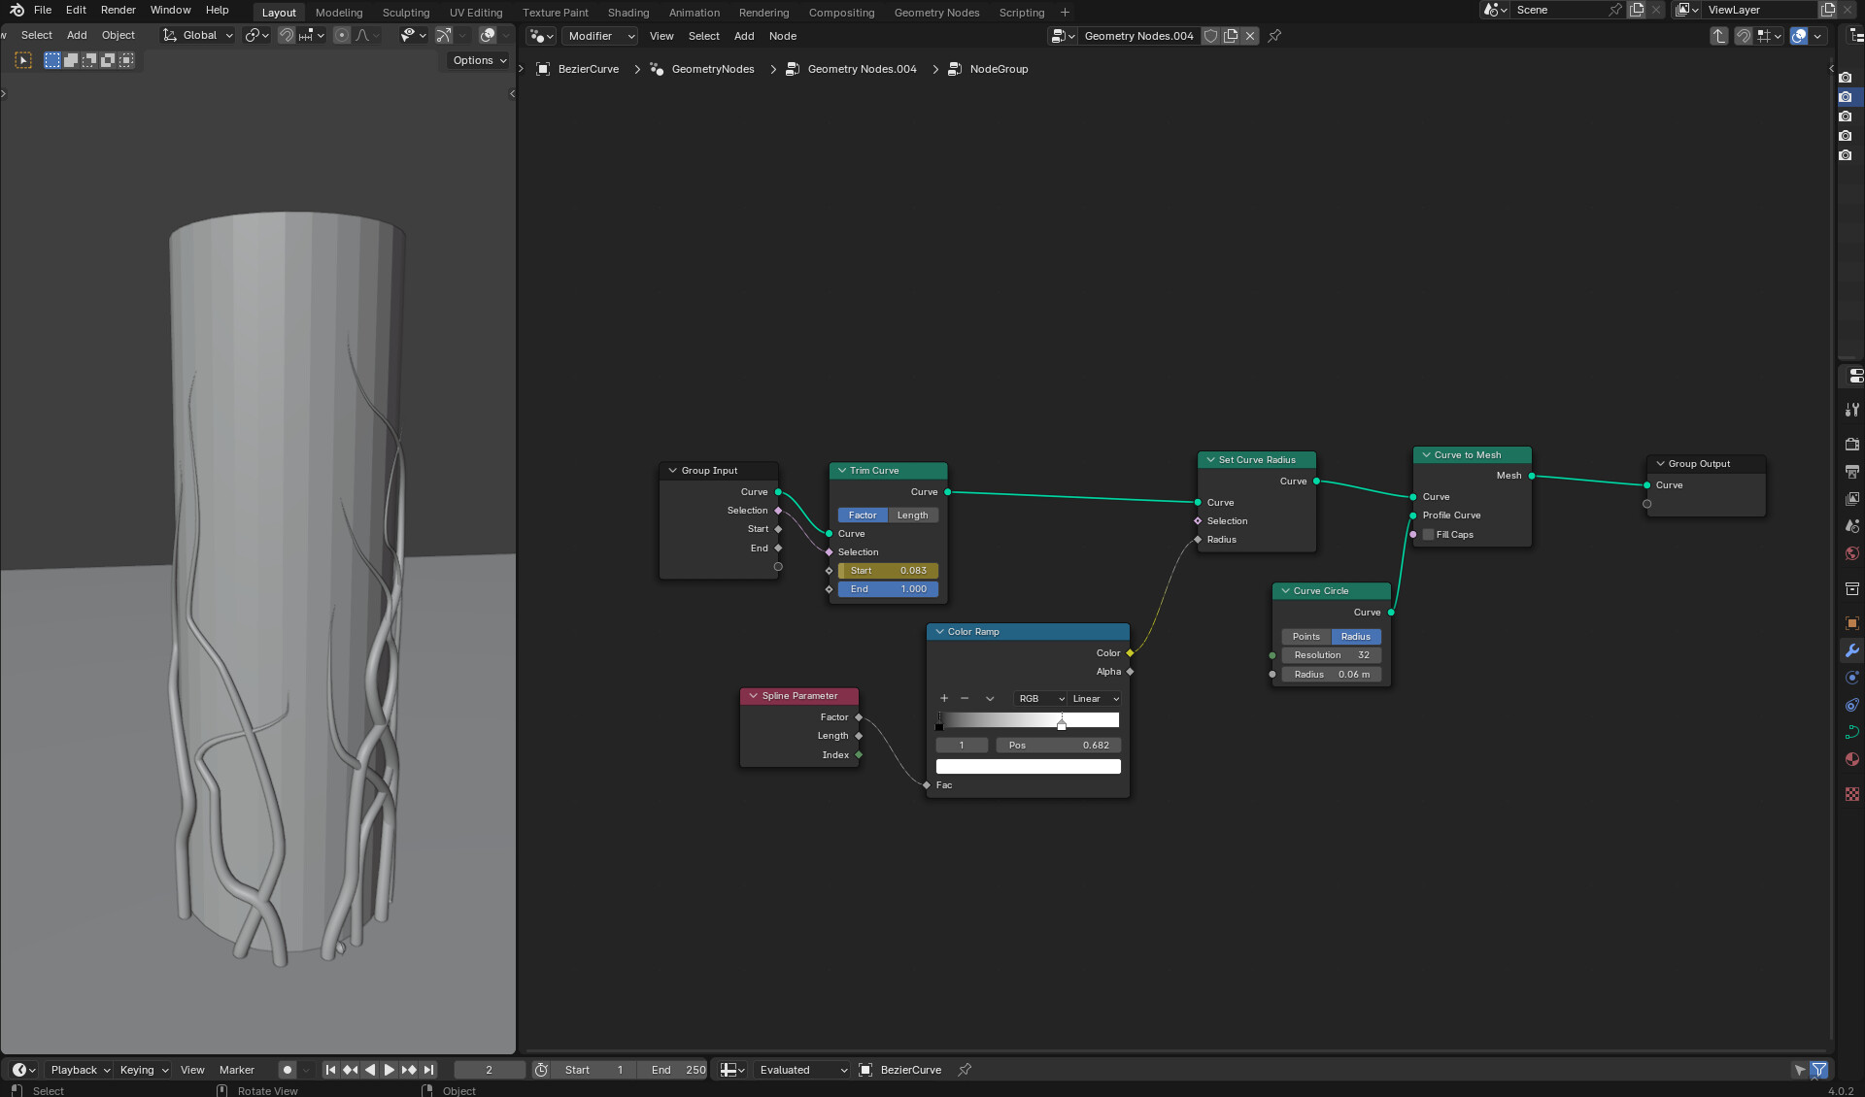The image size is (1865, 1097).
Task: Open the editor type Modifier dropdown
Action: 598,36
